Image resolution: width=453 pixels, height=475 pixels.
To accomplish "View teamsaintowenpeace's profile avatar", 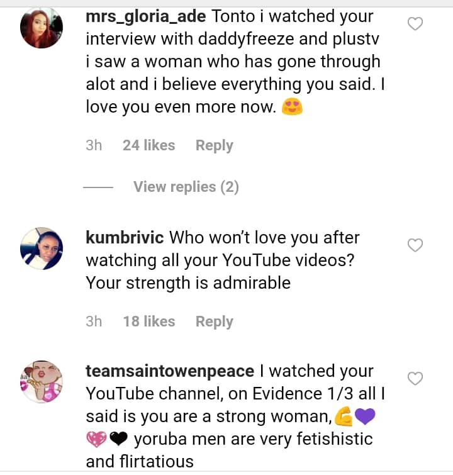I will pyautogui.click(x=42, y=381).
